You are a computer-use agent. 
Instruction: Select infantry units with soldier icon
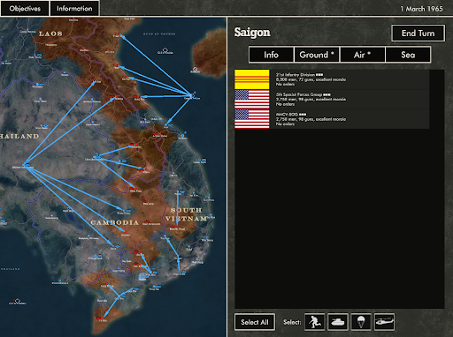point(314,322)
